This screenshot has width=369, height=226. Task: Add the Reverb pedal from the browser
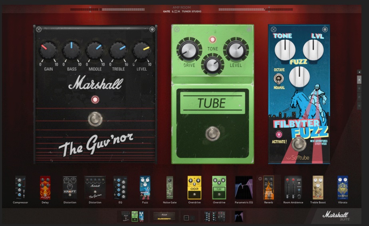point(268,188)
